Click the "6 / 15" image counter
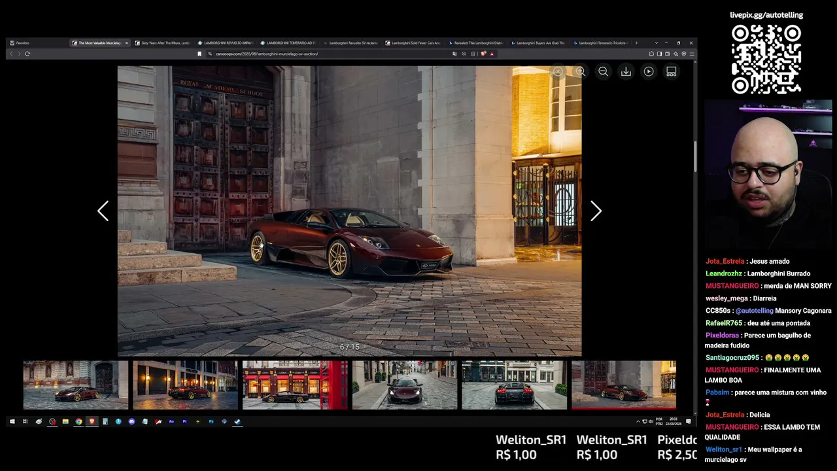Image resolution: width=837 pixels, height=471 pixels. 350,347
